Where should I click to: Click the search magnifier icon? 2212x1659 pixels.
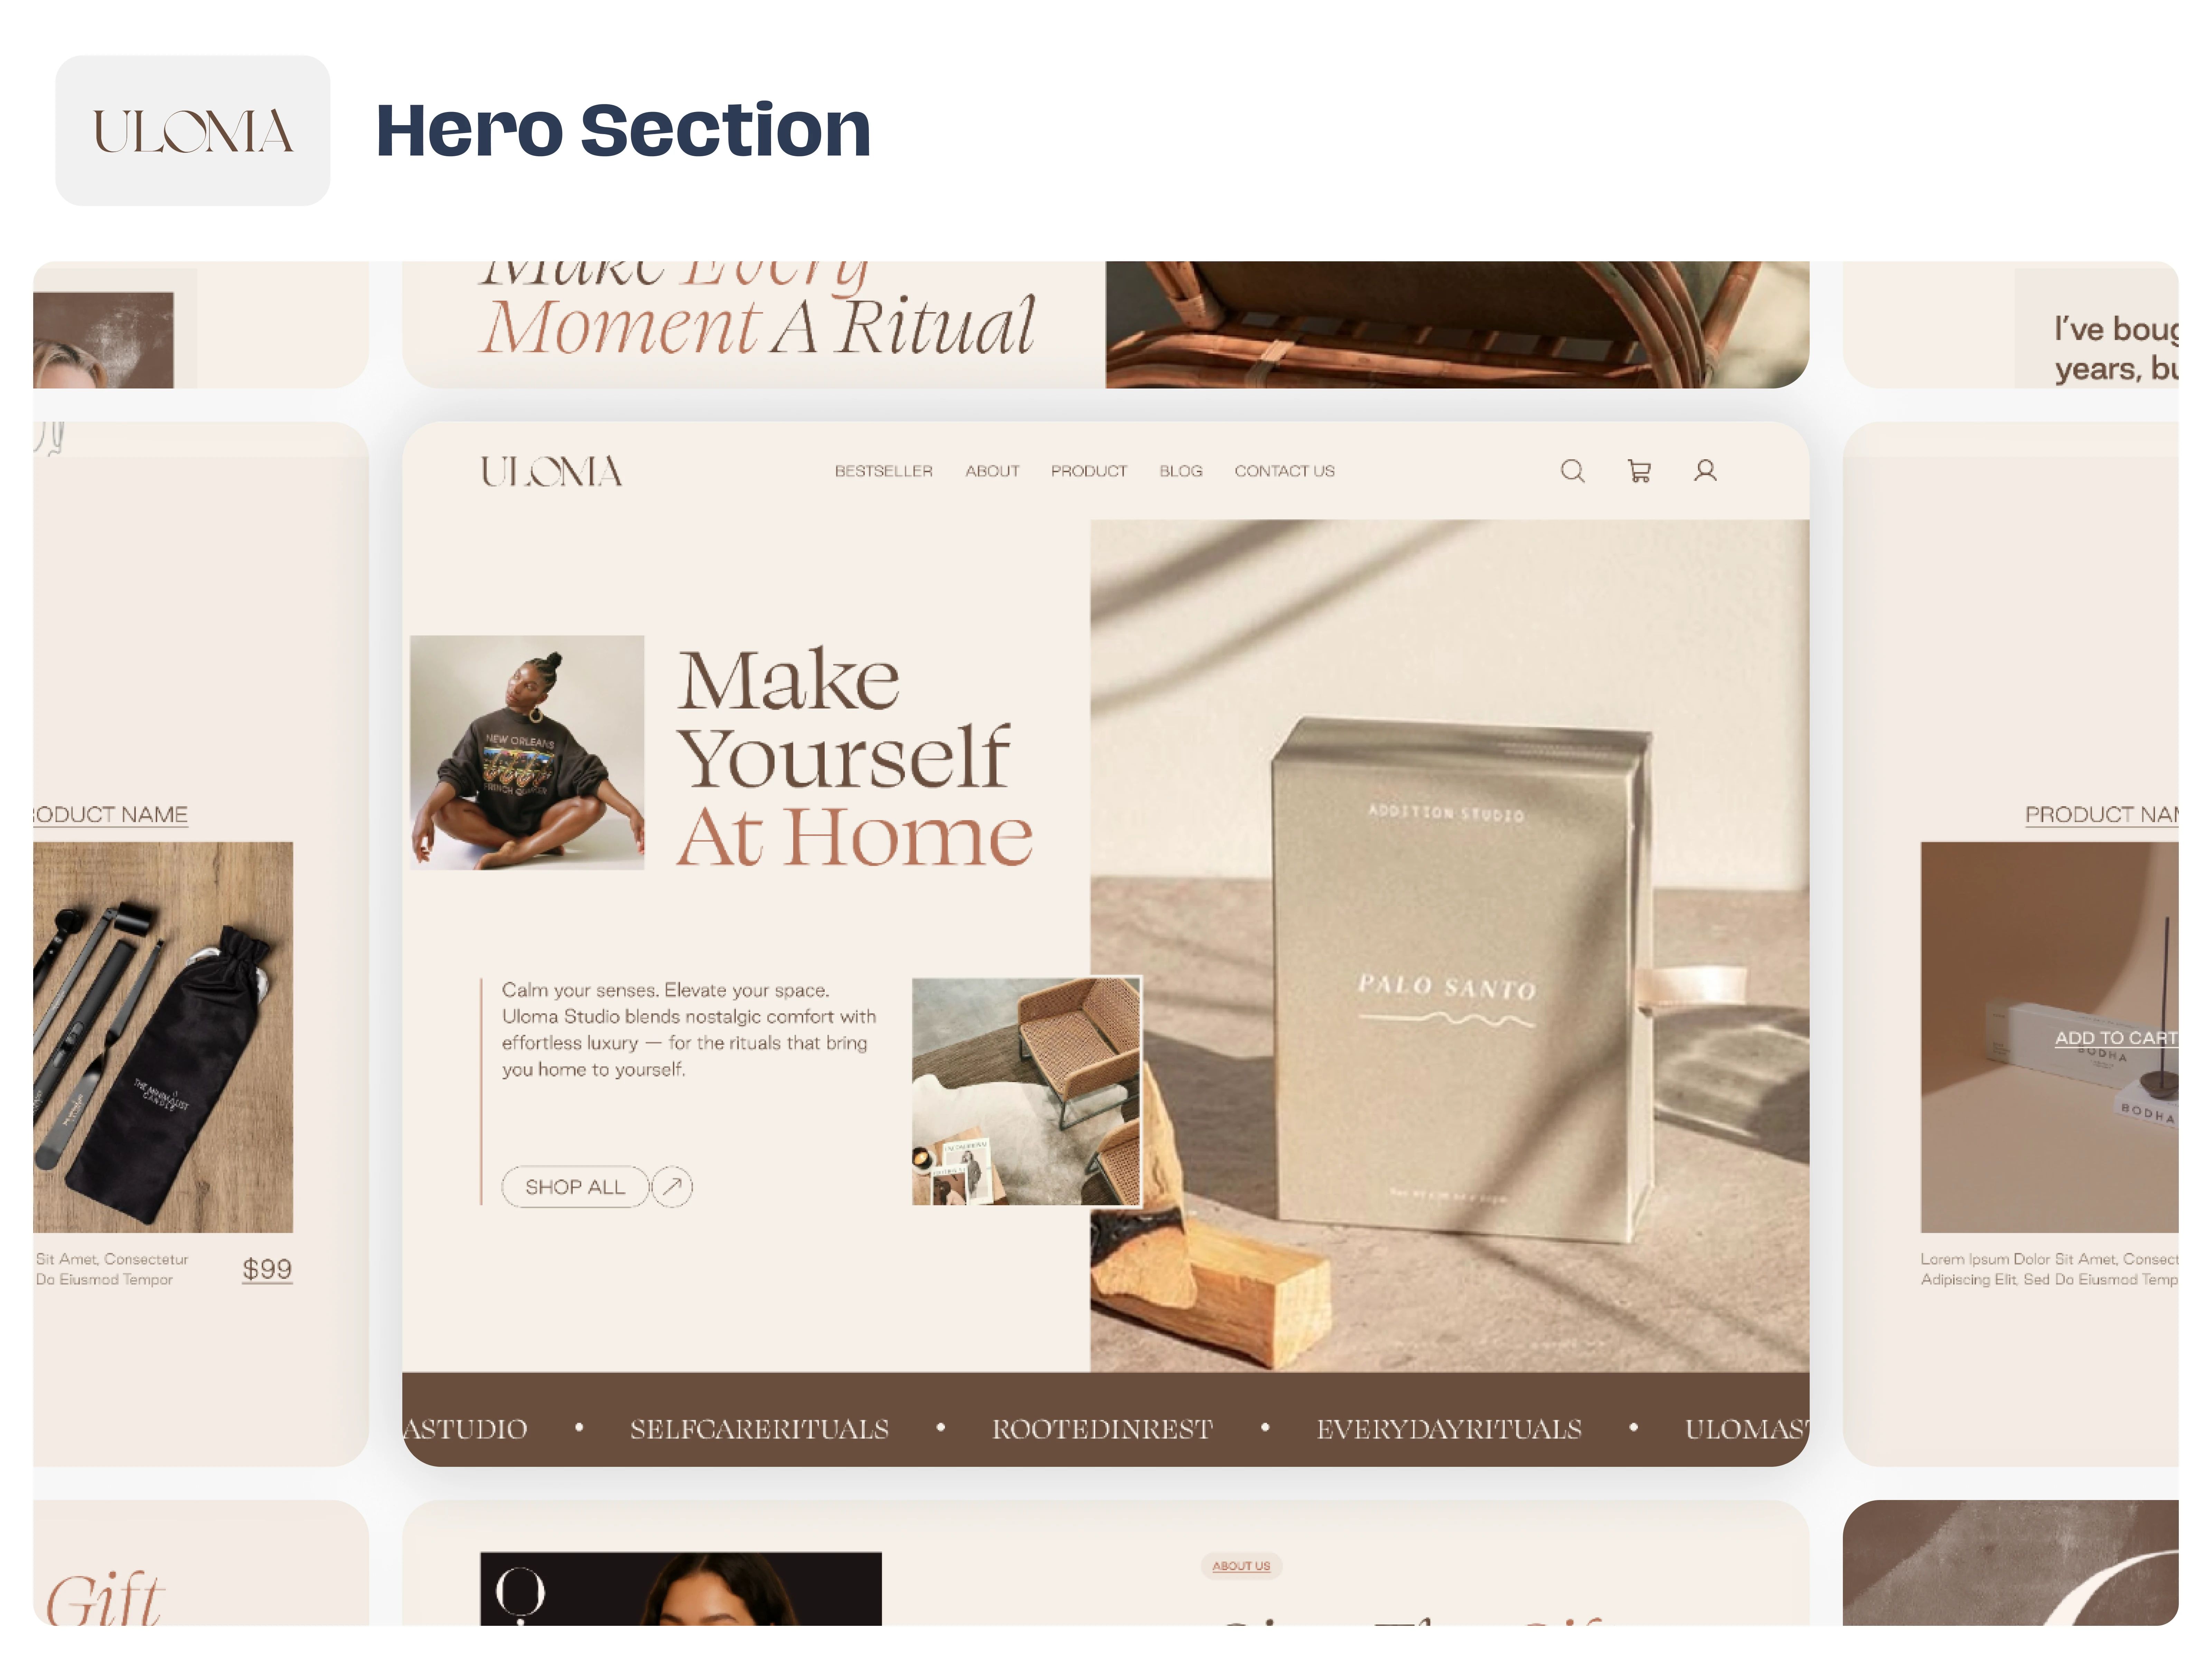pos(1572,471)
